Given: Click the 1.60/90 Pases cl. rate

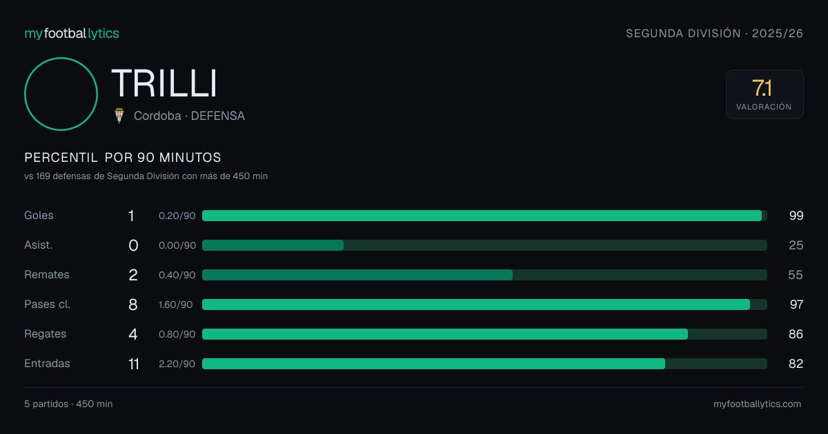Looking at the screenshot, I should [176, 304].
